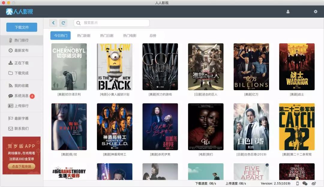Click the 下载完成 folder icon
This screenshot has width=324, height=187.
10,73
